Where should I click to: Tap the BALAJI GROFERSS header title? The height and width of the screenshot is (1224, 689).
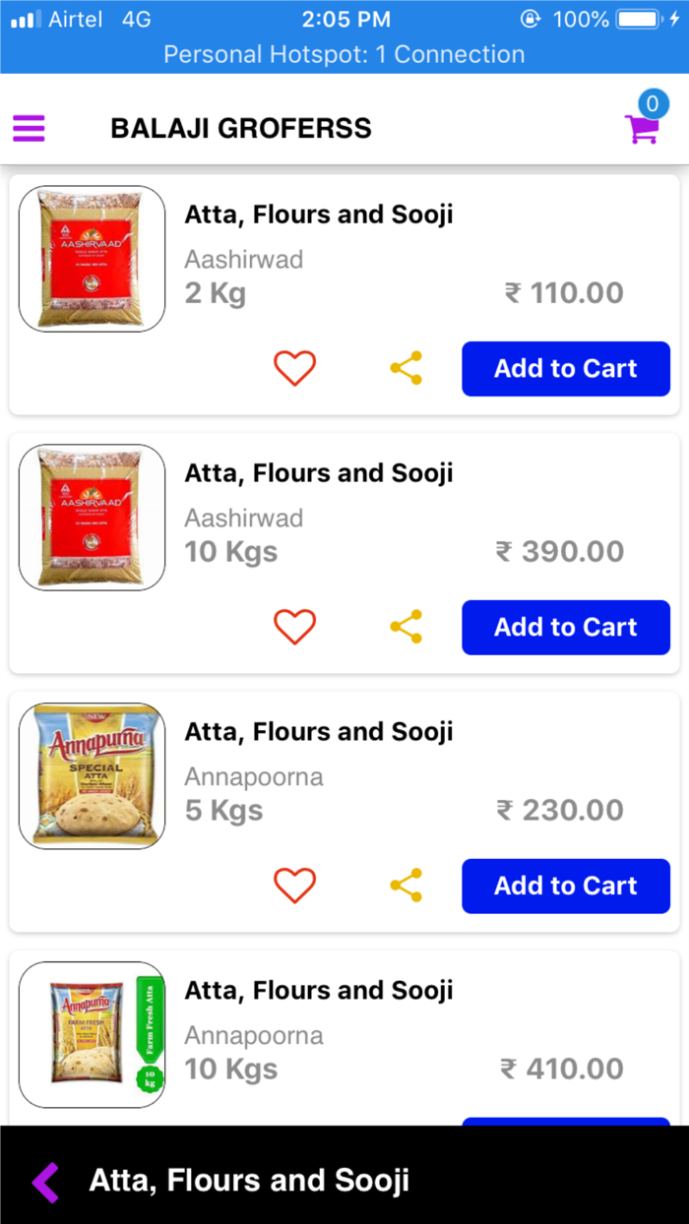coord(241,128)
